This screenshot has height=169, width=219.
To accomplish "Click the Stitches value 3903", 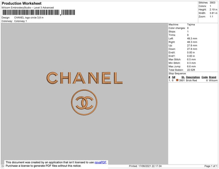I will (x=212, y=3).
